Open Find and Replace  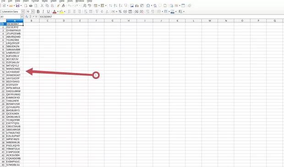pos(84,6)
